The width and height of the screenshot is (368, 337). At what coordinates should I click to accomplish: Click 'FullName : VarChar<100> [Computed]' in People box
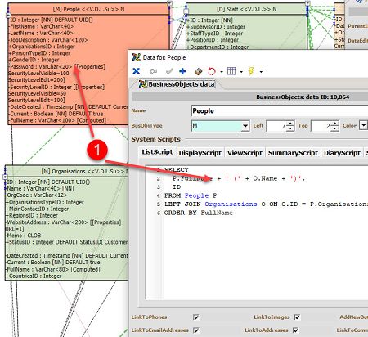(x=58, y=120)
